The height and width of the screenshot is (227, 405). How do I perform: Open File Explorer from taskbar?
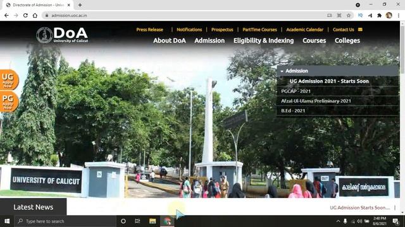pyautogui.click(x=153, y=221)
